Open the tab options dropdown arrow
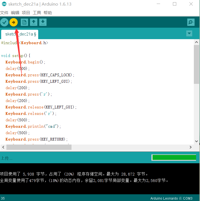 click(x=189, y=34)
